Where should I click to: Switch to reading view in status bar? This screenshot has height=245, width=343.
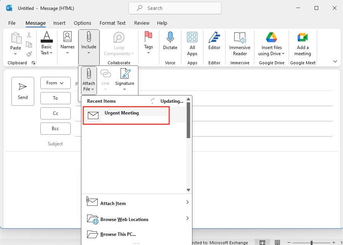(x=277, y=242)
